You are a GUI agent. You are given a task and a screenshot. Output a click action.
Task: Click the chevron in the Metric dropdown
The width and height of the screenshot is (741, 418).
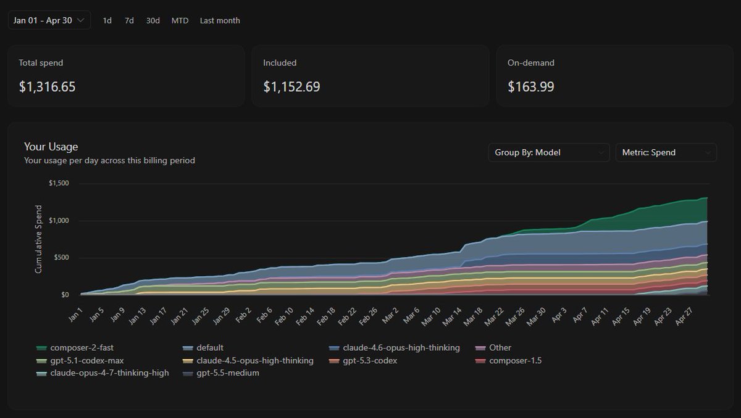[708, 152]
